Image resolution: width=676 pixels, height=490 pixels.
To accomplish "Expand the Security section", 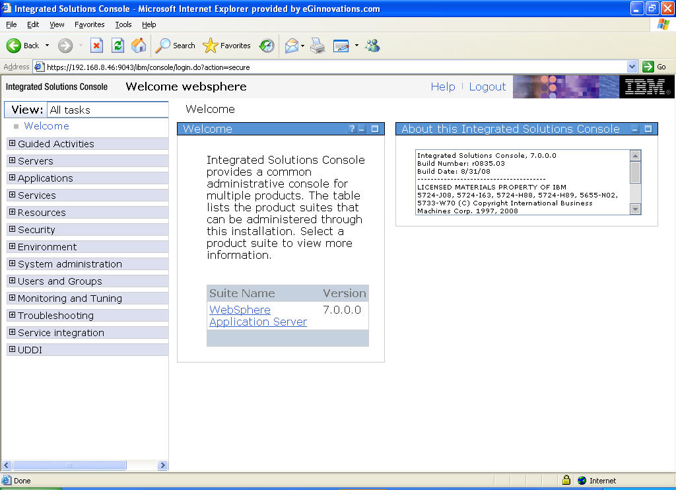I will 12,229.
